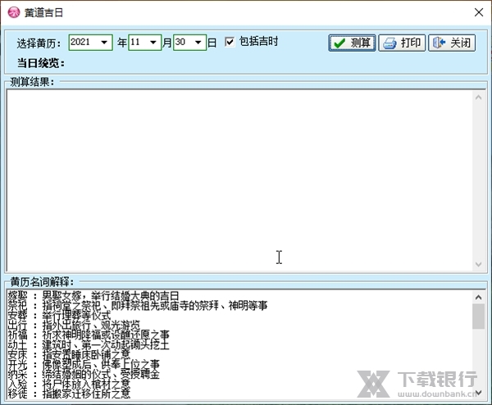
Task: Open the month dropdown arrow
Action: 153,43
